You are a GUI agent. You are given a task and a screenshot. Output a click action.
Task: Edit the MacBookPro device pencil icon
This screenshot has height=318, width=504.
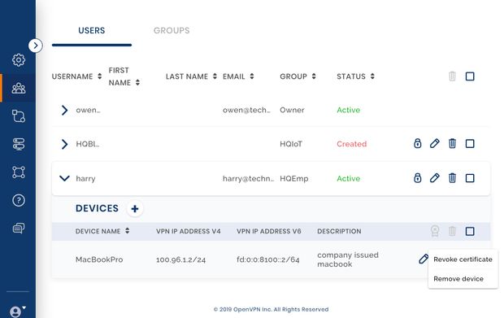[x=424, y=259]
